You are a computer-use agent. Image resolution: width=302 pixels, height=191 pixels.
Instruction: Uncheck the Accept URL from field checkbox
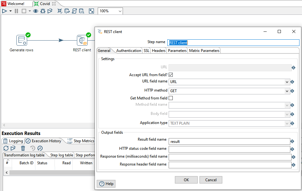point(171,75)
